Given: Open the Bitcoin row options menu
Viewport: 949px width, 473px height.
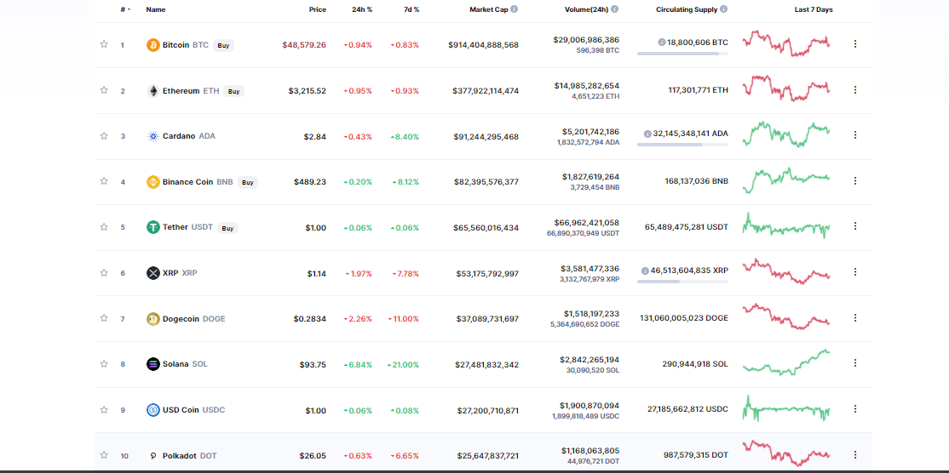Looking at the screenshot, I should (855, 44).
